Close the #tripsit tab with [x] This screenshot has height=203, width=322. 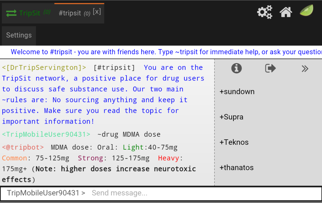coord(97,12)
